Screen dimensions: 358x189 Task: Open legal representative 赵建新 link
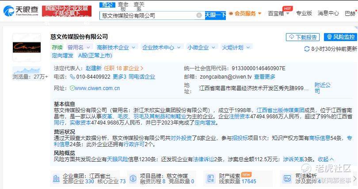point(94,68)
